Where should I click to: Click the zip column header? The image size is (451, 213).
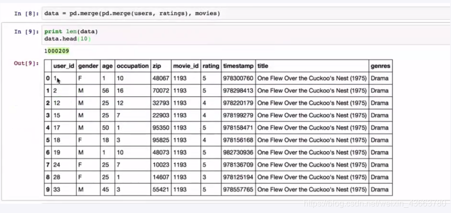tap(157, 66)
